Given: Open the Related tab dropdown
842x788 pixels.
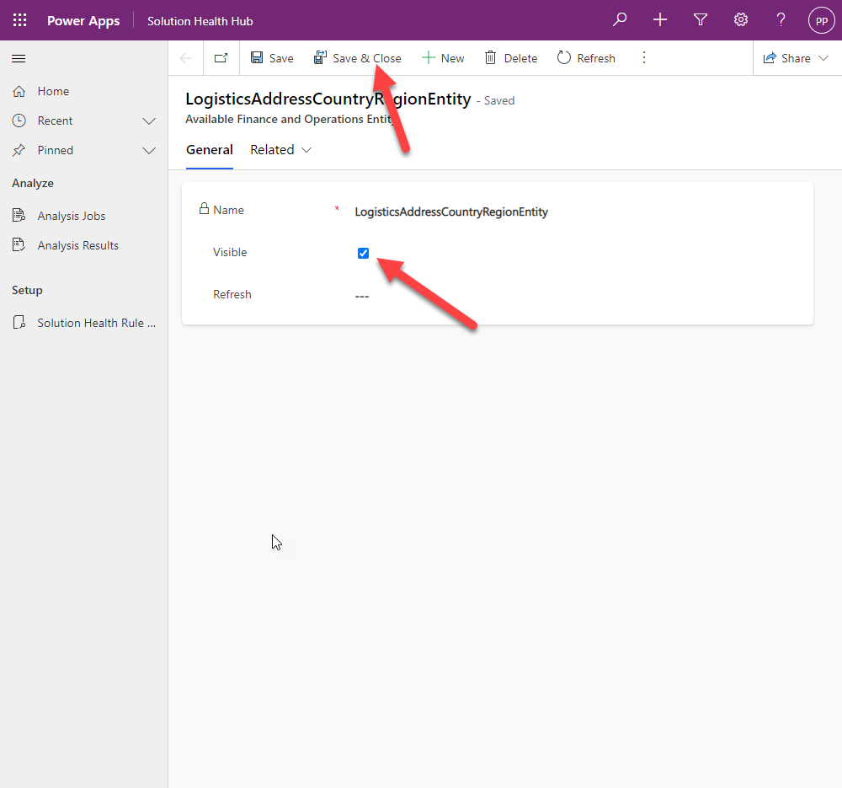Looking at the screenshot, I should pyautogui.click(x=280, y=150).
